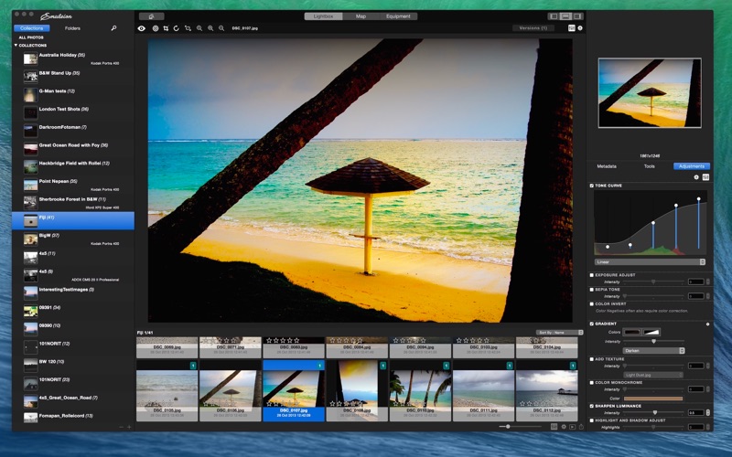Click the search magnifier in sidebar
Screen dimensions: 732x457
(113, 28)
